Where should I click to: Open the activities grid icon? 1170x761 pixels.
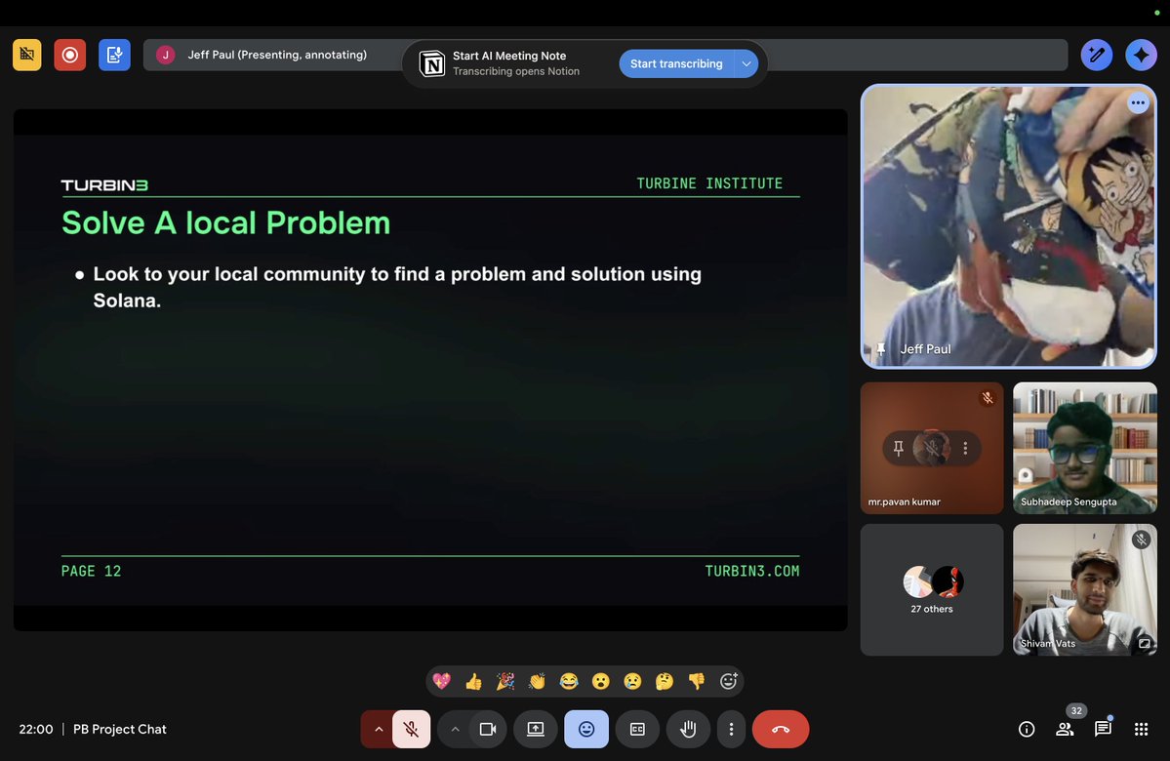pyautogui.click(x=1141, y=729)
